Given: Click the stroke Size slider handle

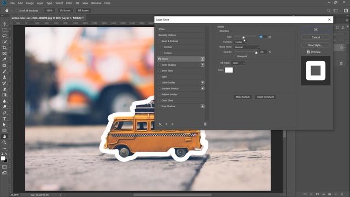Looking at the screenshot, I should click(x=243, y=37).
